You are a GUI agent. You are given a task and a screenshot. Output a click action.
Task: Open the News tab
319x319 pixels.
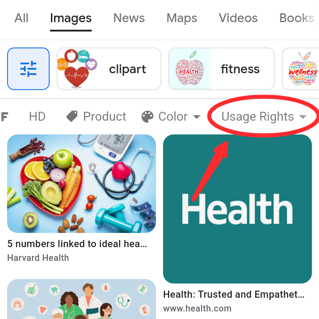tap(129, 18)
